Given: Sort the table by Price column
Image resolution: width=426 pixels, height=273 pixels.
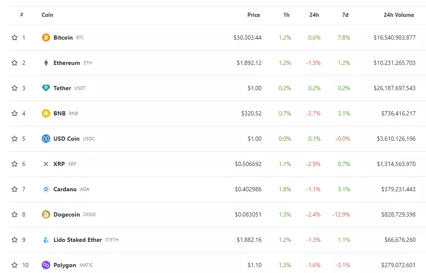Looking at the screenshot, I should pyautogui.click(x=253, y=15).
